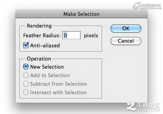
Task: Select the Intersect with Selection radio circle
Action: (x=26, y=92)
